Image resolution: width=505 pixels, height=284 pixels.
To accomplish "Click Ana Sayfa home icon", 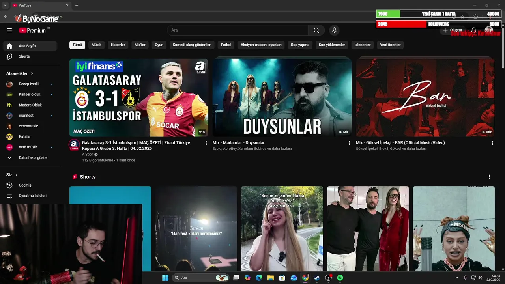I will 9,46.
